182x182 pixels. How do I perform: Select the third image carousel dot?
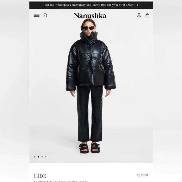tap(42, 157)
